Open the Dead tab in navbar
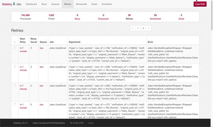Image resolution: width=213 pixels, height=127 pixels. point(94,4)
